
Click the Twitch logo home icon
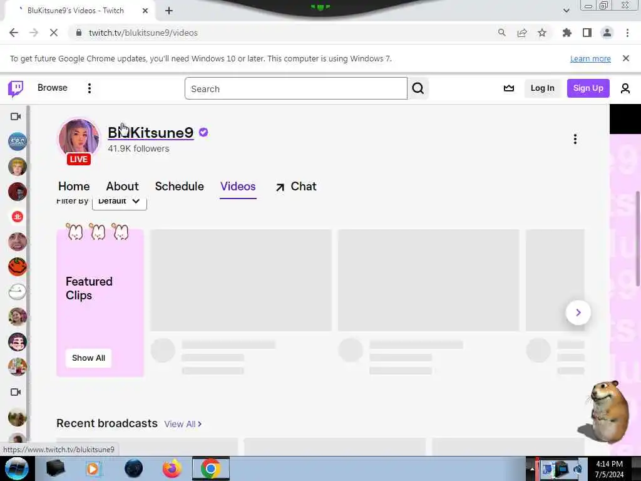16,88
